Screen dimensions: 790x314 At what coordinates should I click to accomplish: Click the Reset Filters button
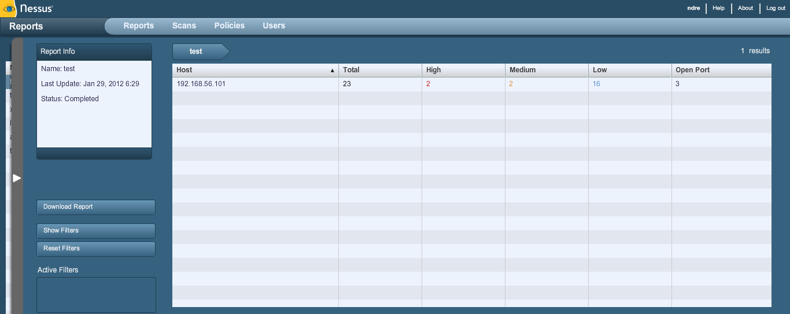click(95, 249)
